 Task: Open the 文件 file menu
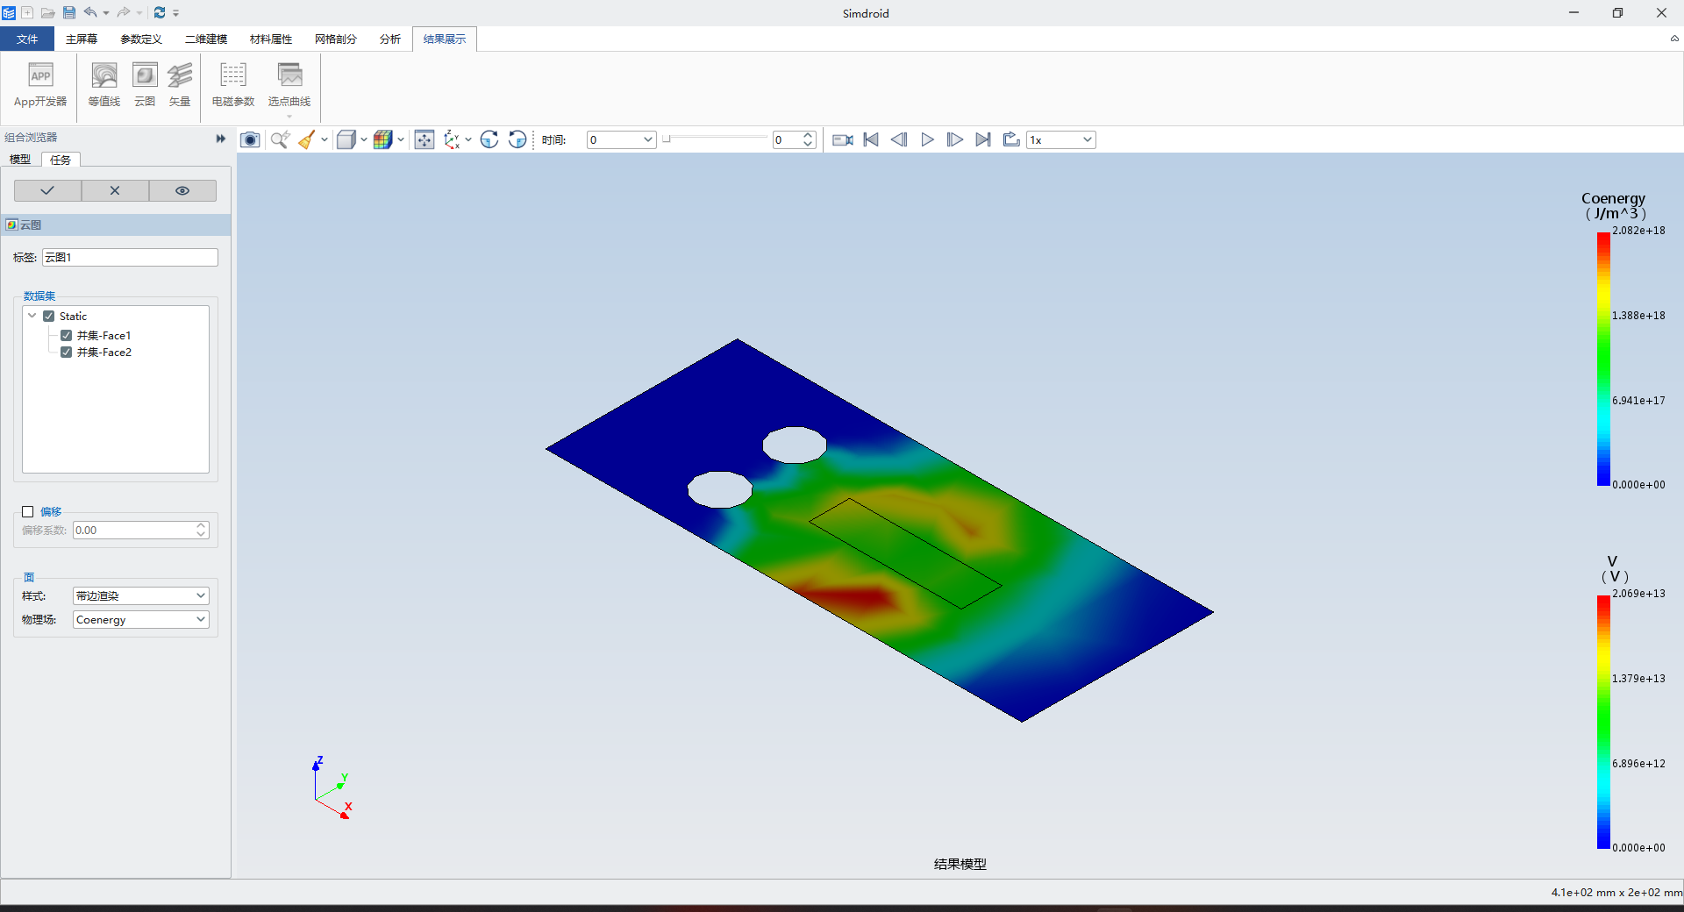tap(27, 39)
